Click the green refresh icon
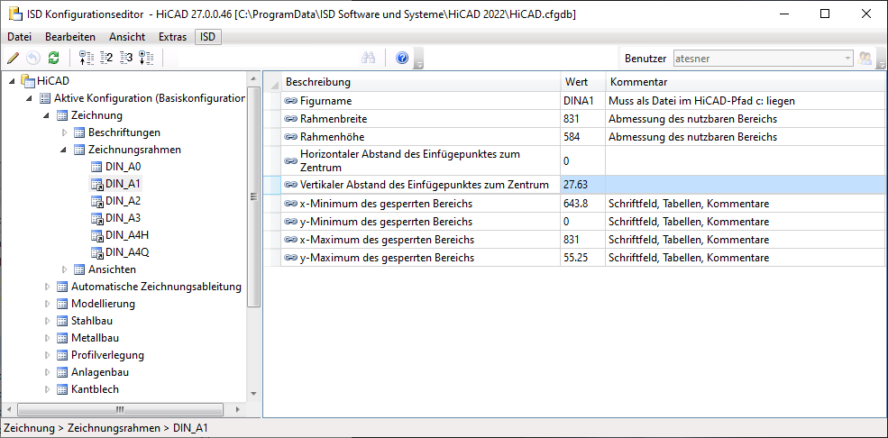 point(54,57)
